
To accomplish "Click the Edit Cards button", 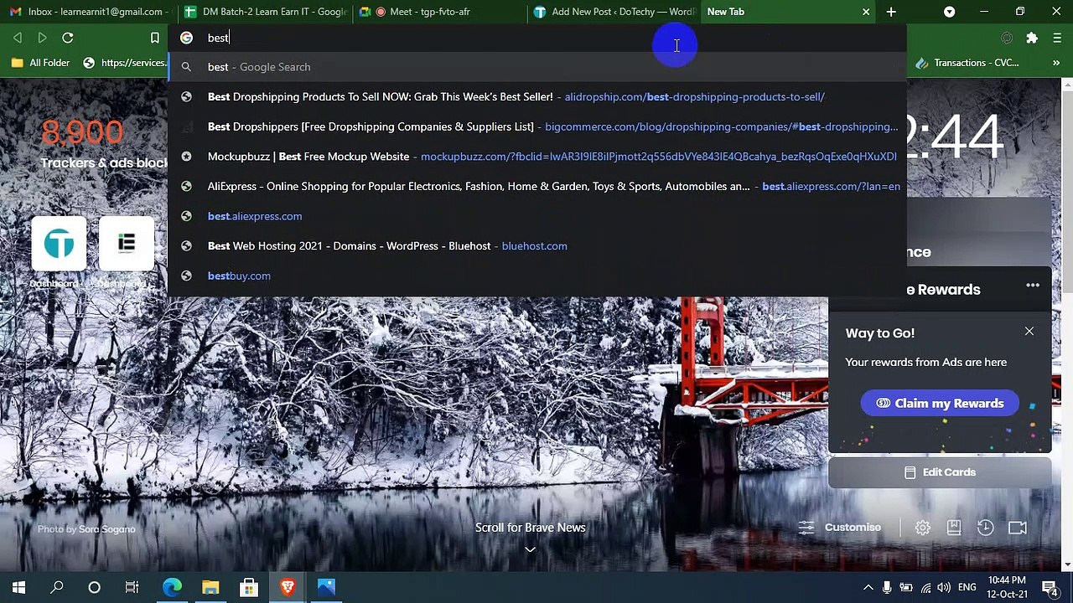I will point(940,472).
